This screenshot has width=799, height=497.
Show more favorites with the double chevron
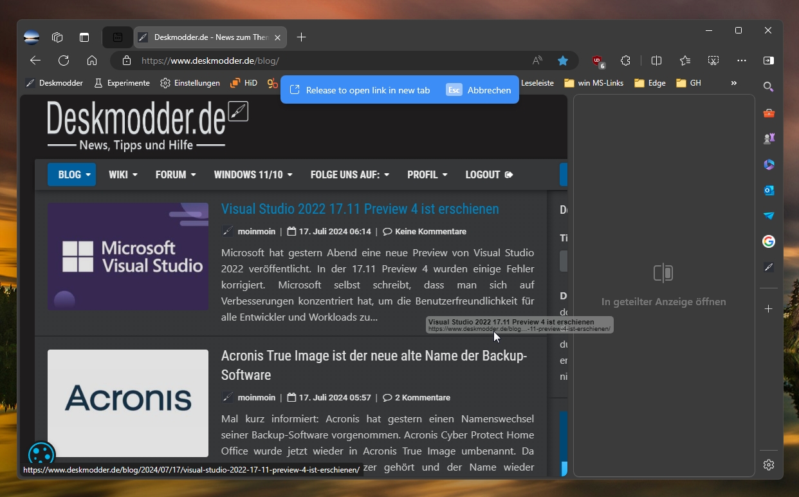point(734,83)
